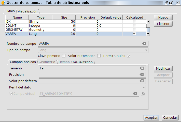Open the fx expression editor
The width and height of the screenshot is (181, 122).
(x=143, y=94)
